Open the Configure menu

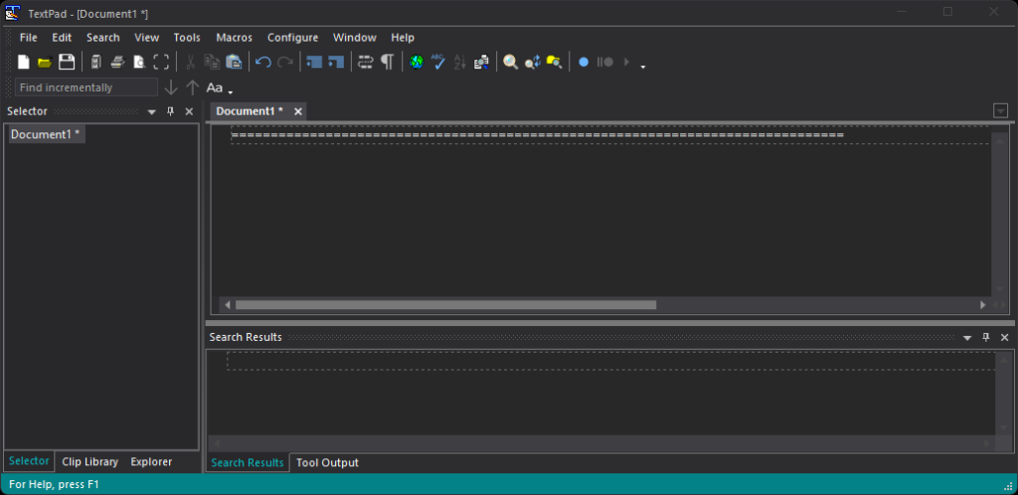[x=292, y=38]
